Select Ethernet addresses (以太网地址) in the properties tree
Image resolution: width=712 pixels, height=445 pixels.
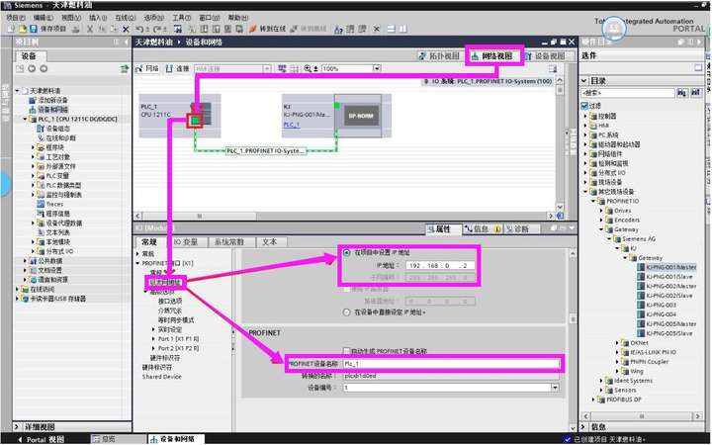[165, 283]
